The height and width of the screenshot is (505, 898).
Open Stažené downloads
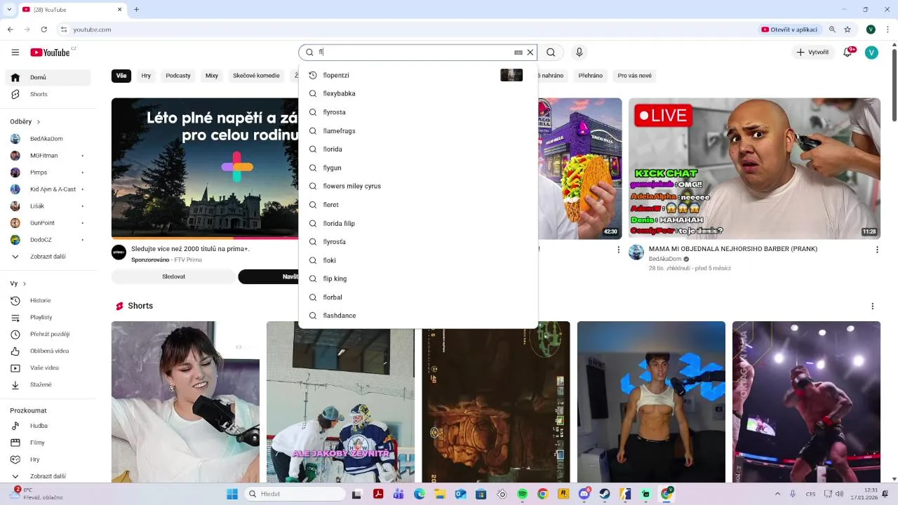[x=48, y=384]
